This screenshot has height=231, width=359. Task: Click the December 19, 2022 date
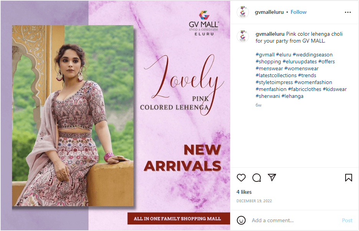pos(254,201)
